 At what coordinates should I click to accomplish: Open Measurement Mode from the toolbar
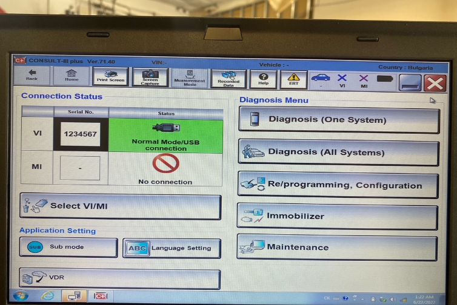[x=190, y=78]
